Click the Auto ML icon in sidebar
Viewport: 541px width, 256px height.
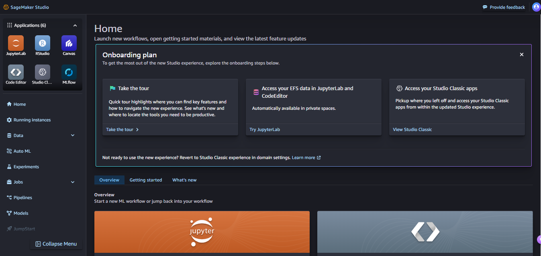pyautogui.click(x=9, y=151)
